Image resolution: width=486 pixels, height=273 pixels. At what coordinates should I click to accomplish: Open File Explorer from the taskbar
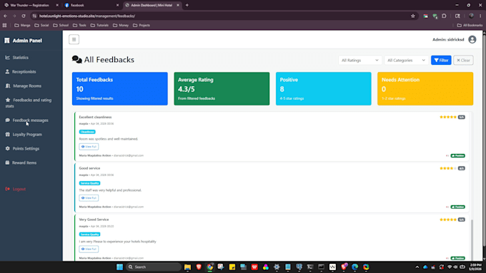pyautogui.click(x=187, y=267)
